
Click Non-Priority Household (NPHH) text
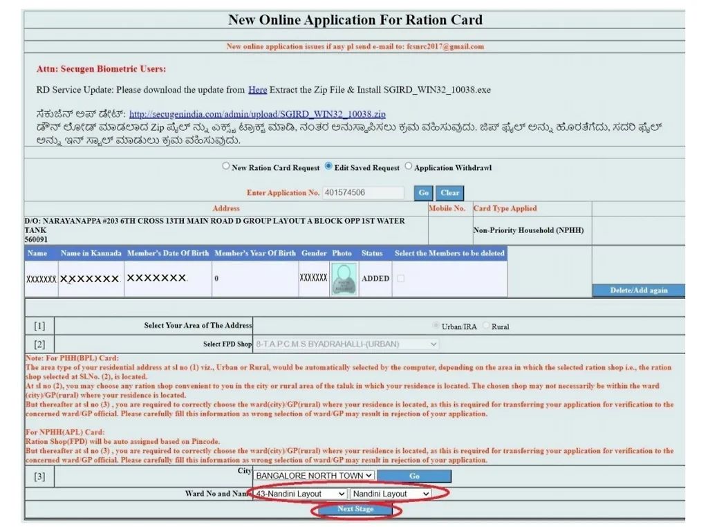tap(528, 230)
